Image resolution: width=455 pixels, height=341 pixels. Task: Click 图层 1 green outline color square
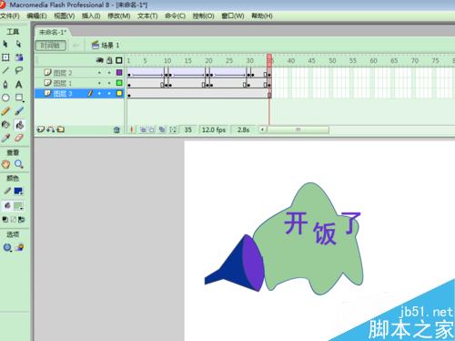pyautogui.click(x=119, y=83)
